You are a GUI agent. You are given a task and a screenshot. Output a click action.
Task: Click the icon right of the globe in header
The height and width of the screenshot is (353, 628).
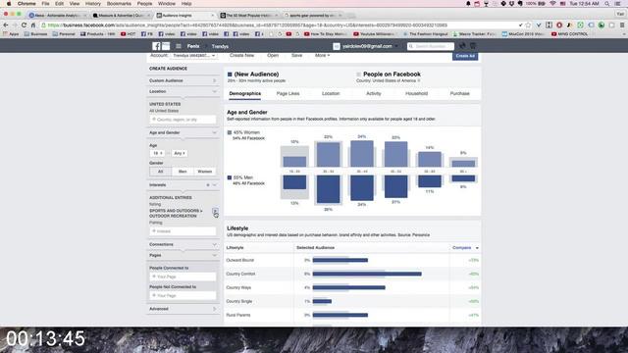pyautogui.click(x=473, y=46)
